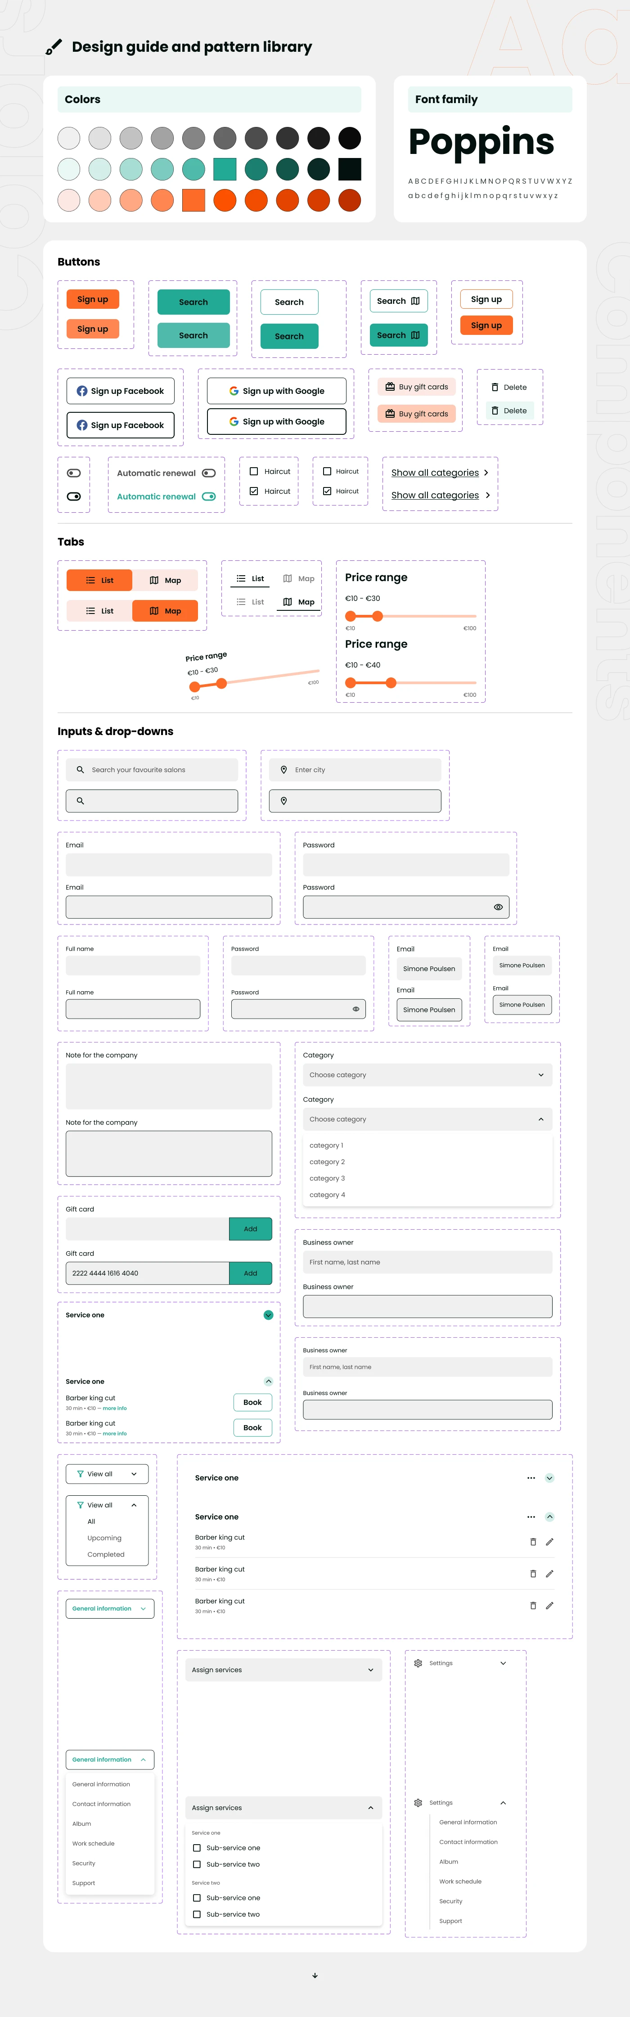The image size is (630, 2017).
Task: Check Sub-service one under Service two
Action: point(197,1898)
